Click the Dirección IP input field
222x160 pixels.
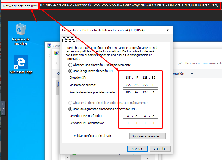141,78
